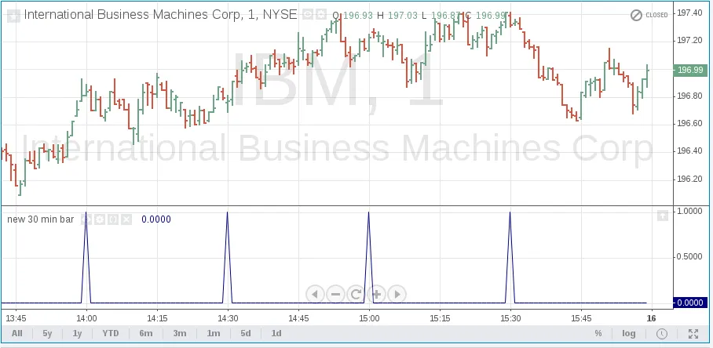Open settings gear for new 30 min bar indicator

tap(100, 219)
